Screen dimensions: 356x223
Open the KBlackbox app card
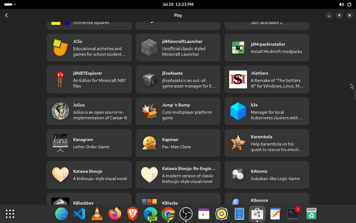tap(89, 199)
